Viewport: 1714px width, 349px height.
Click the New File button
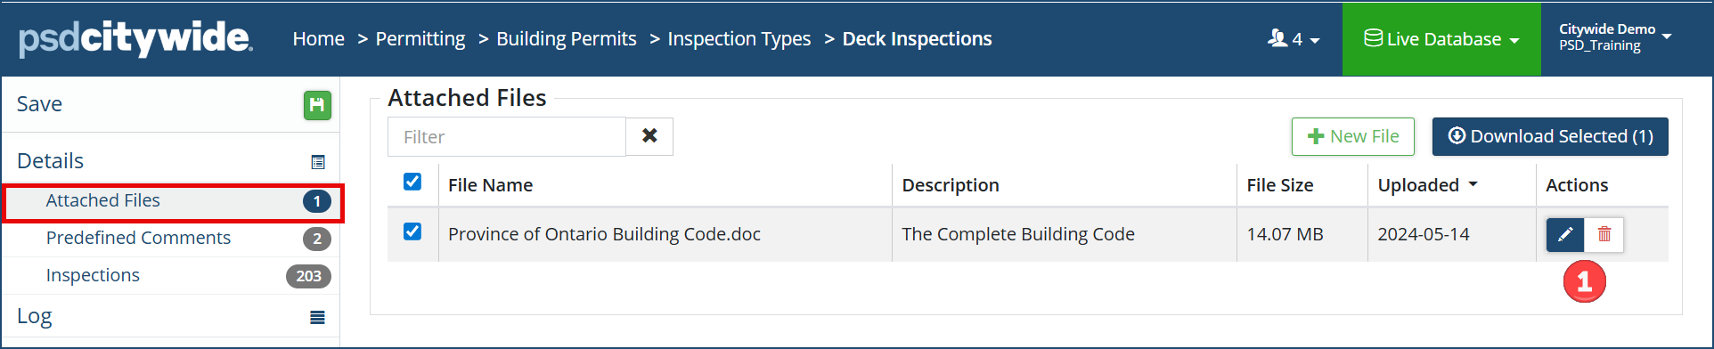click(1353, 136)
